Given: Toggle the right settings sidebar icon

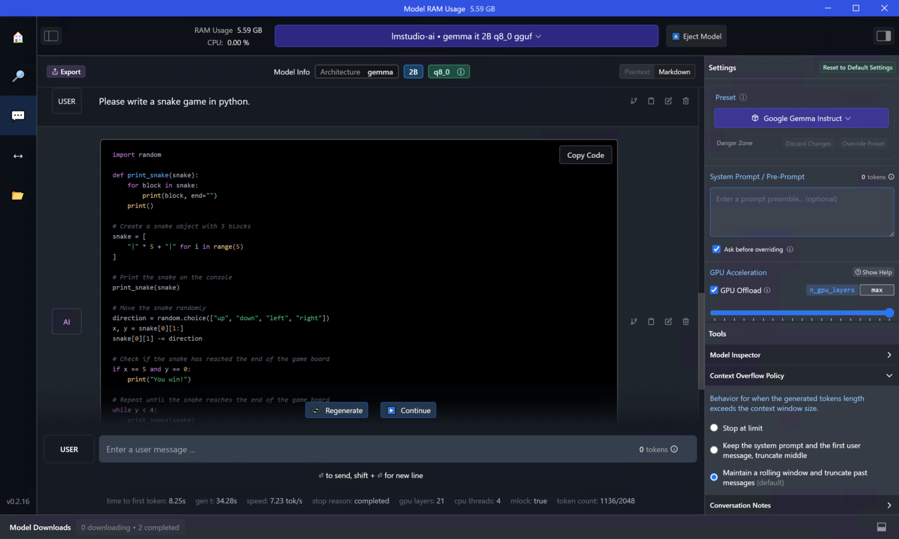Looking at the screenshot, I should tap(883, 36).
